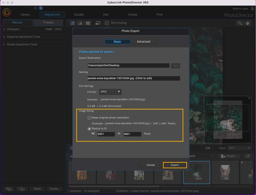Open the Adjustment module
256x195 pixels.
(x=52, y=15)
